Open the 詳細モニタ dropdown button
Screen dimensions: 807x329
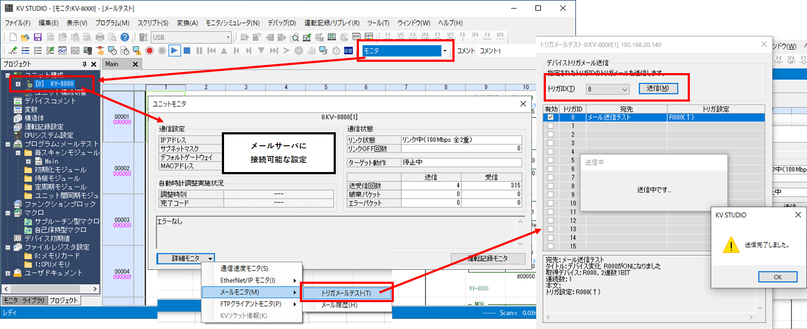coord(186,259)
